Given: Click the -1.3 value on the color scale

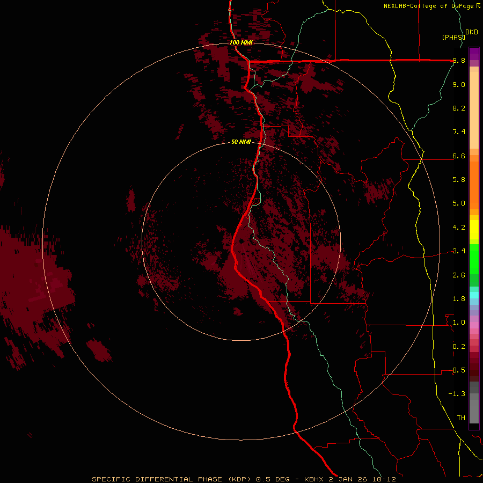Looking at the screenshot, I should click(457, 394).
